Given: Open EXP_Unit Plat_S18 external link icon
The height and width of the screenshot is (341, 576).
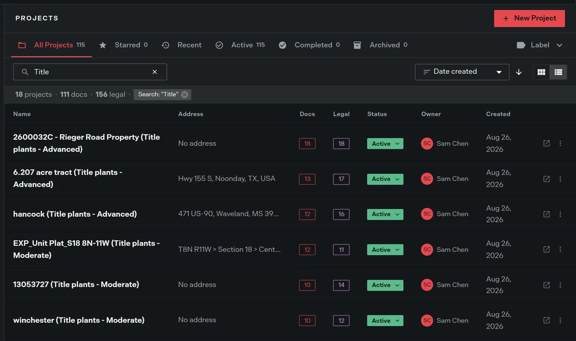Looking at the screenshot, I should (547, 249).
